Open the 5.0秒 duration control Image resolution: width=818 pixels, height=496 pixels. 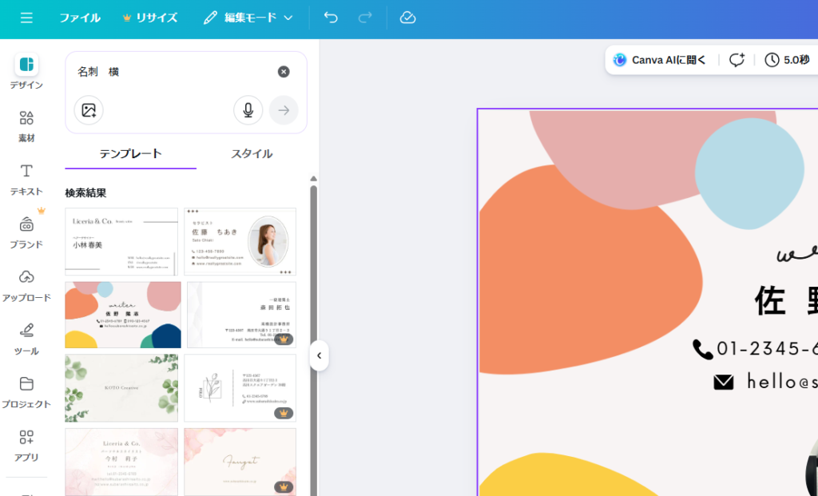787,60
